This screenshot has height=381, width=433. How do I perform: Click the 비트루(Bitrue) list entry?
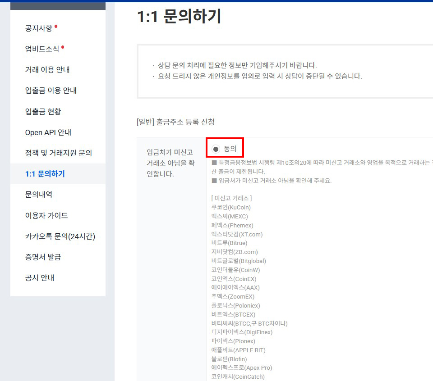(x=229, y=243)
